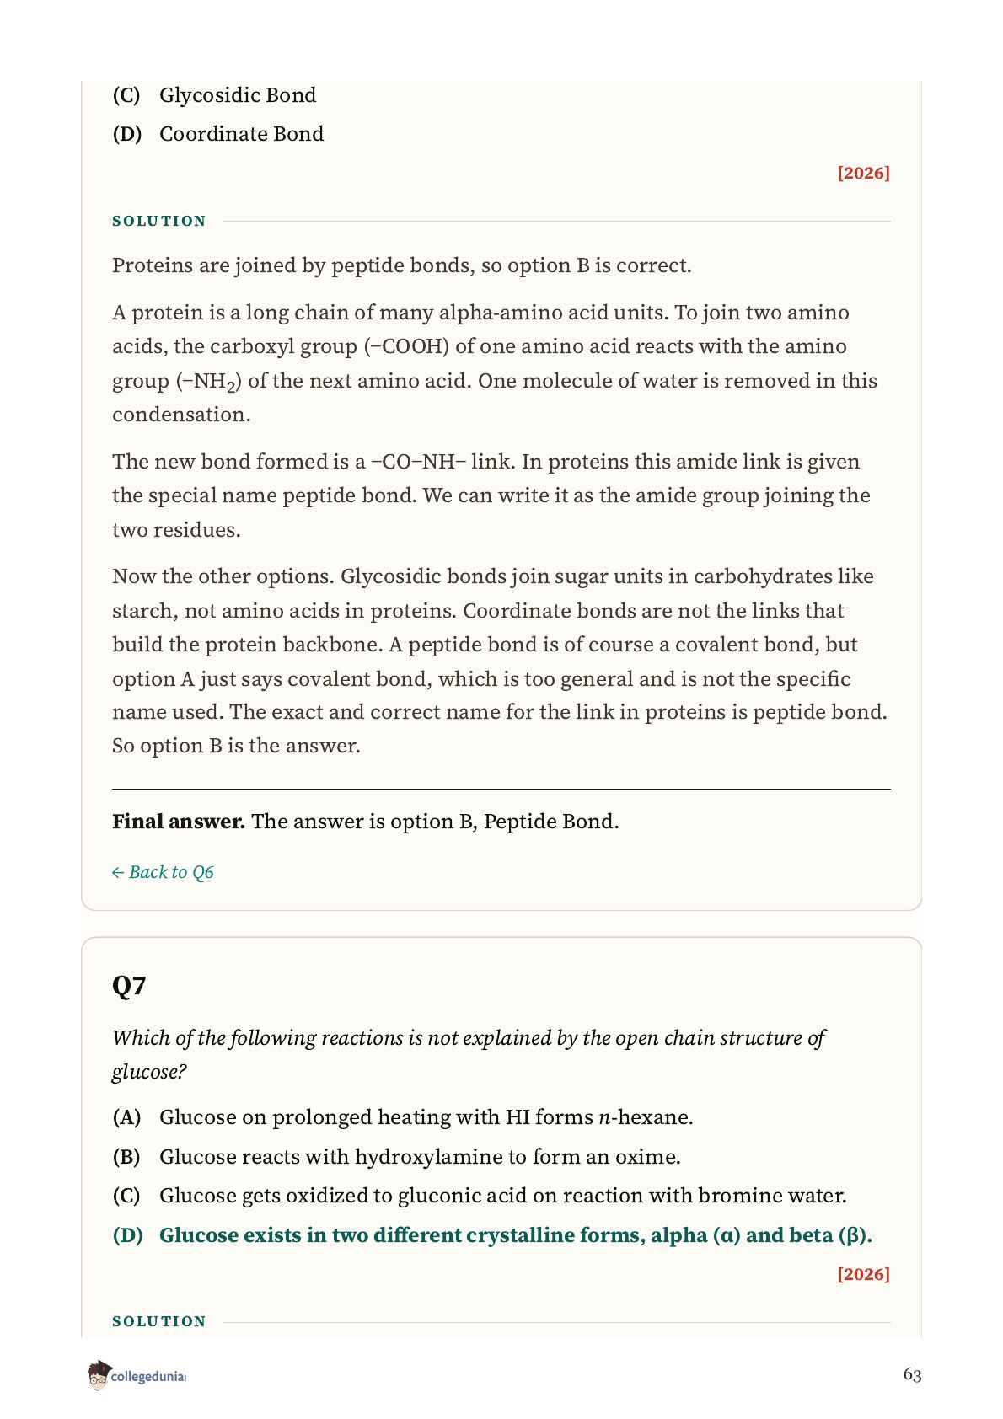Click the back arrow before Back to Q6
1003x1419 pixels.
pyautogui.click(x=118, y=873)
